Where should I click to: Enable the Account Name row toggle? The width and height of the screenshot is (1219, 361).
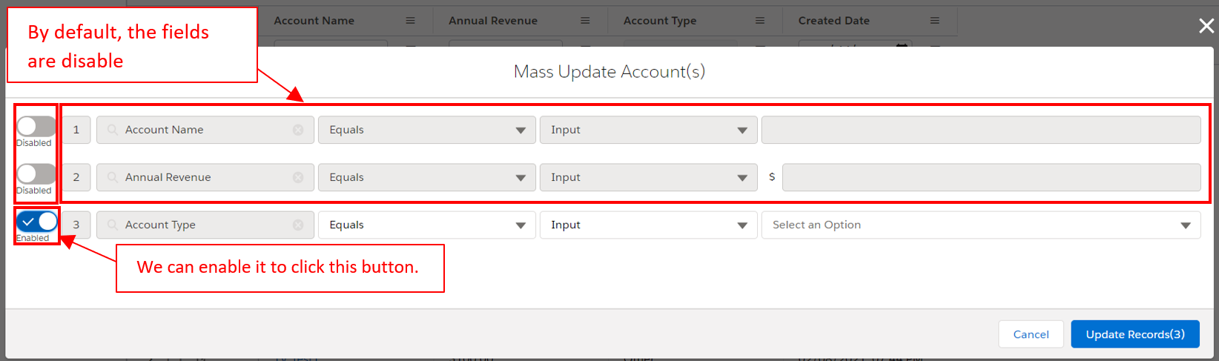36,127
